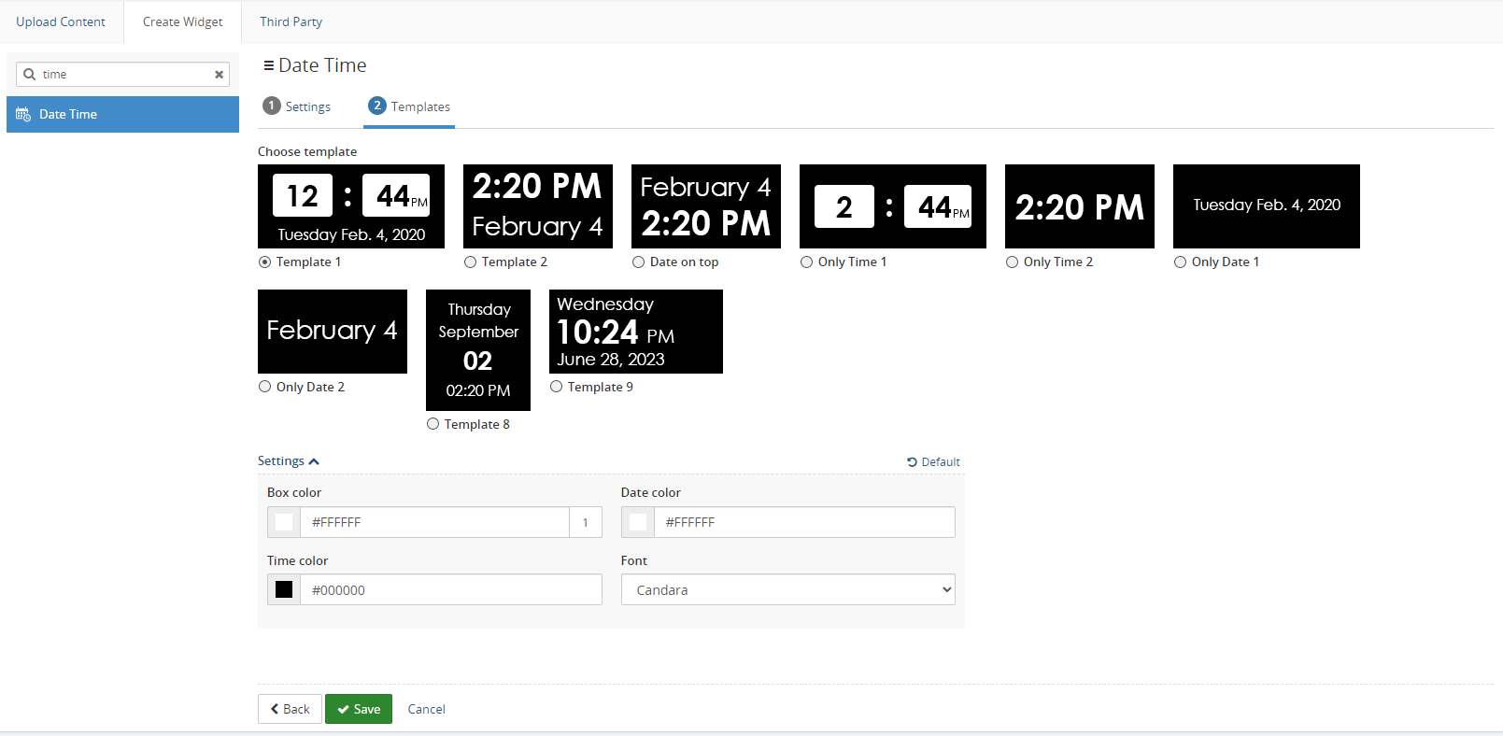
Task: Select Date Time widget in sidebar
Action: [x=122, y=114]
